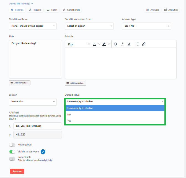Screen dimensions: 186x178
Task: Click into the Title text area
Action: click(x=35, y=59)
